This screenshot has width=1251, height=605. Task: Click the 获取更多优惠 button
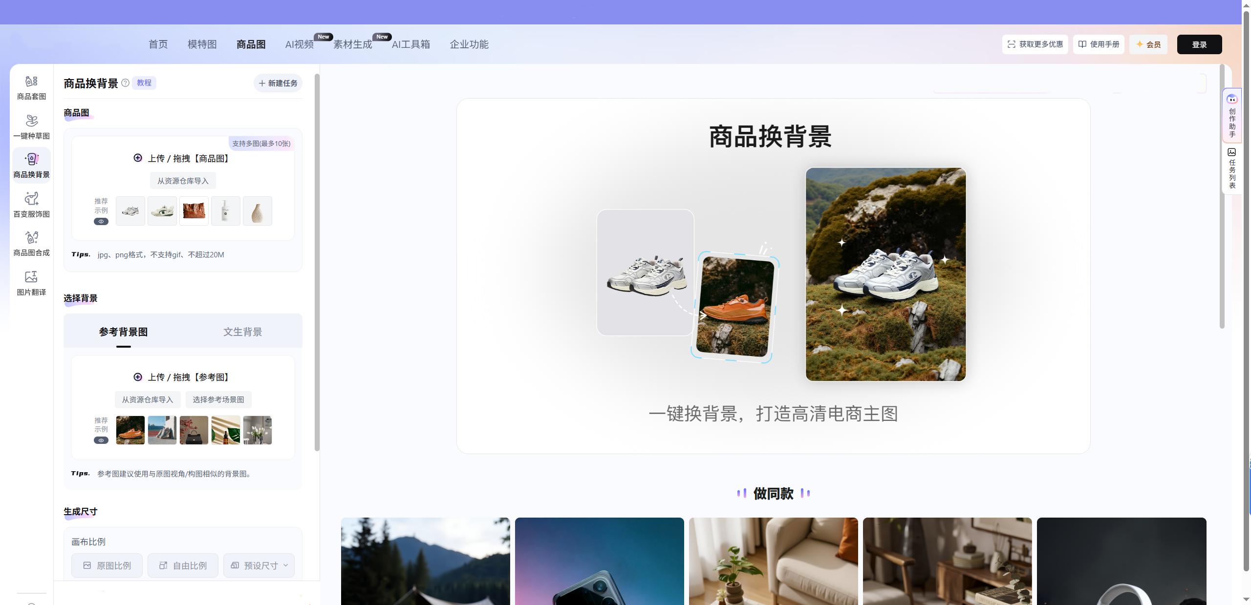(1035, 44)
